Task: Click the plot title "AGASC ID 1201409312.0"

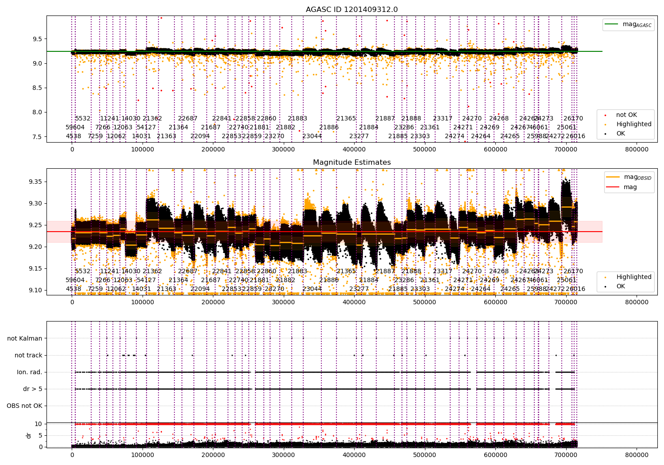Action: (x=351, y=10)
